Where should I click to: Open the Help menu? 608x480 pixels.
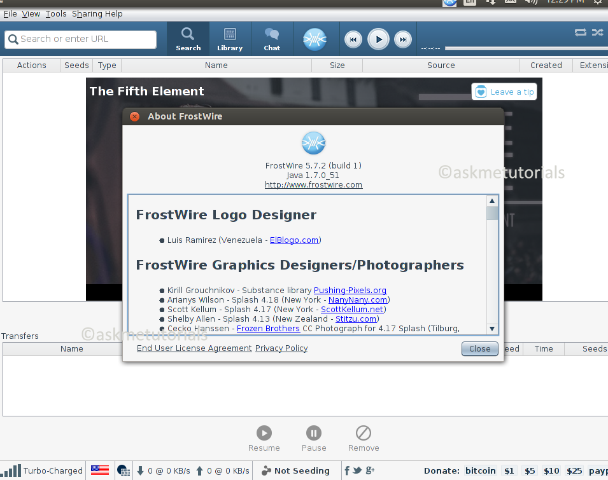pyautogui.click(x=113, y=14)
